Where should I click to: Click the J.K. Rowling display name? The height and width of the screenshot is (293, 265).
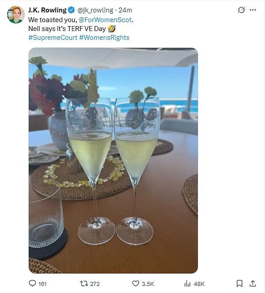pyautogui.click(x=47, y=10)
